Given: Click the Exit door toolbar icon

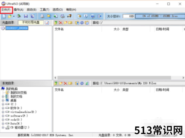Looking at the screenshot, I should pos(99,16).
